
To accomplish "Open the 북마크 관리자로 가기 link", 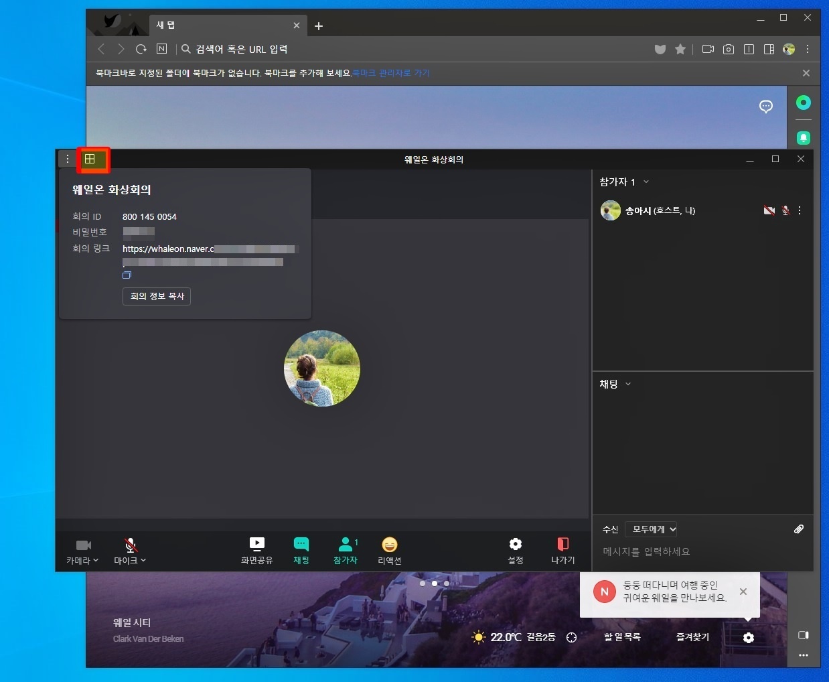I will (391, 73).
